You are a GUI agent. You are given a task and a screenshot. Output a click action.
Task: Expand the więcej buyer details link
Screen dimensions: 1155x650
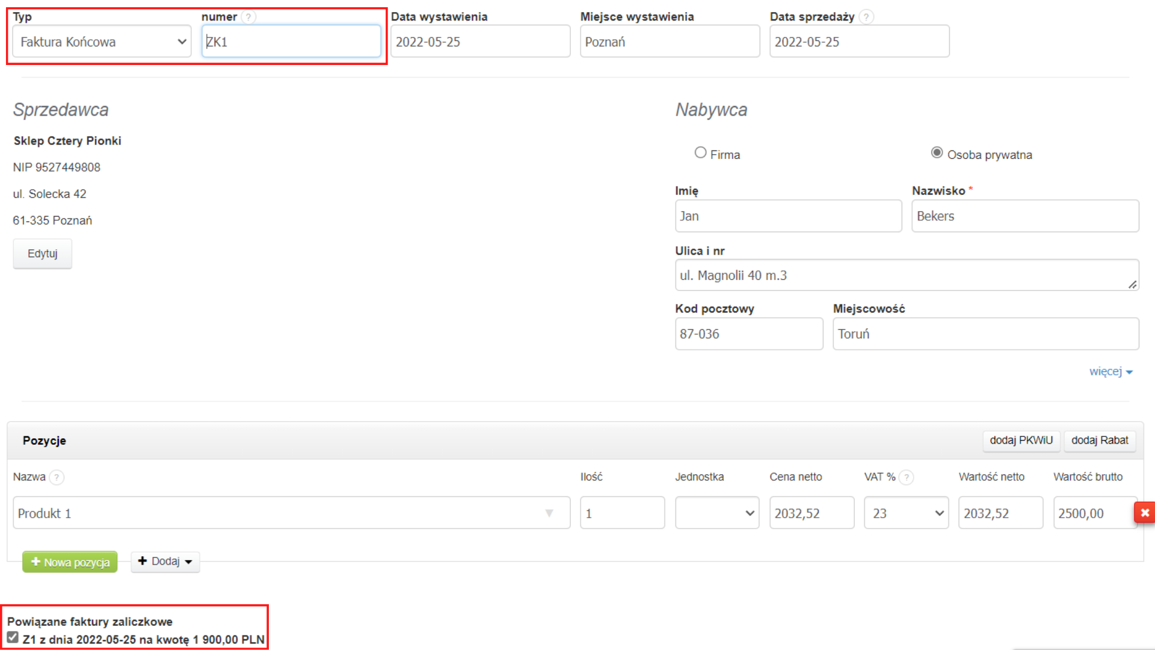click(1110, 371)
